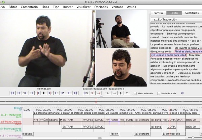Go to the next annotation (right arrow)

coord(114,93)
